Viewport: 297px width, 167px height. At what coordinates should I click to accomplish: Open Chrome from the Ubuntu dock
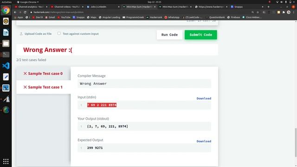tap(6, 10)
